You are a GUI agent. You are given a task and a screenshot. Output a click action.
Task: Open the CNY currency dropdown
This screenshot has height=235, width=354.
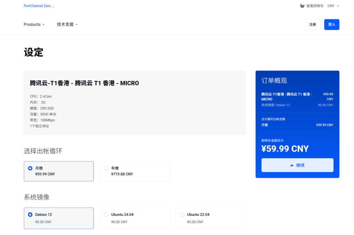(x=333, y=6)
